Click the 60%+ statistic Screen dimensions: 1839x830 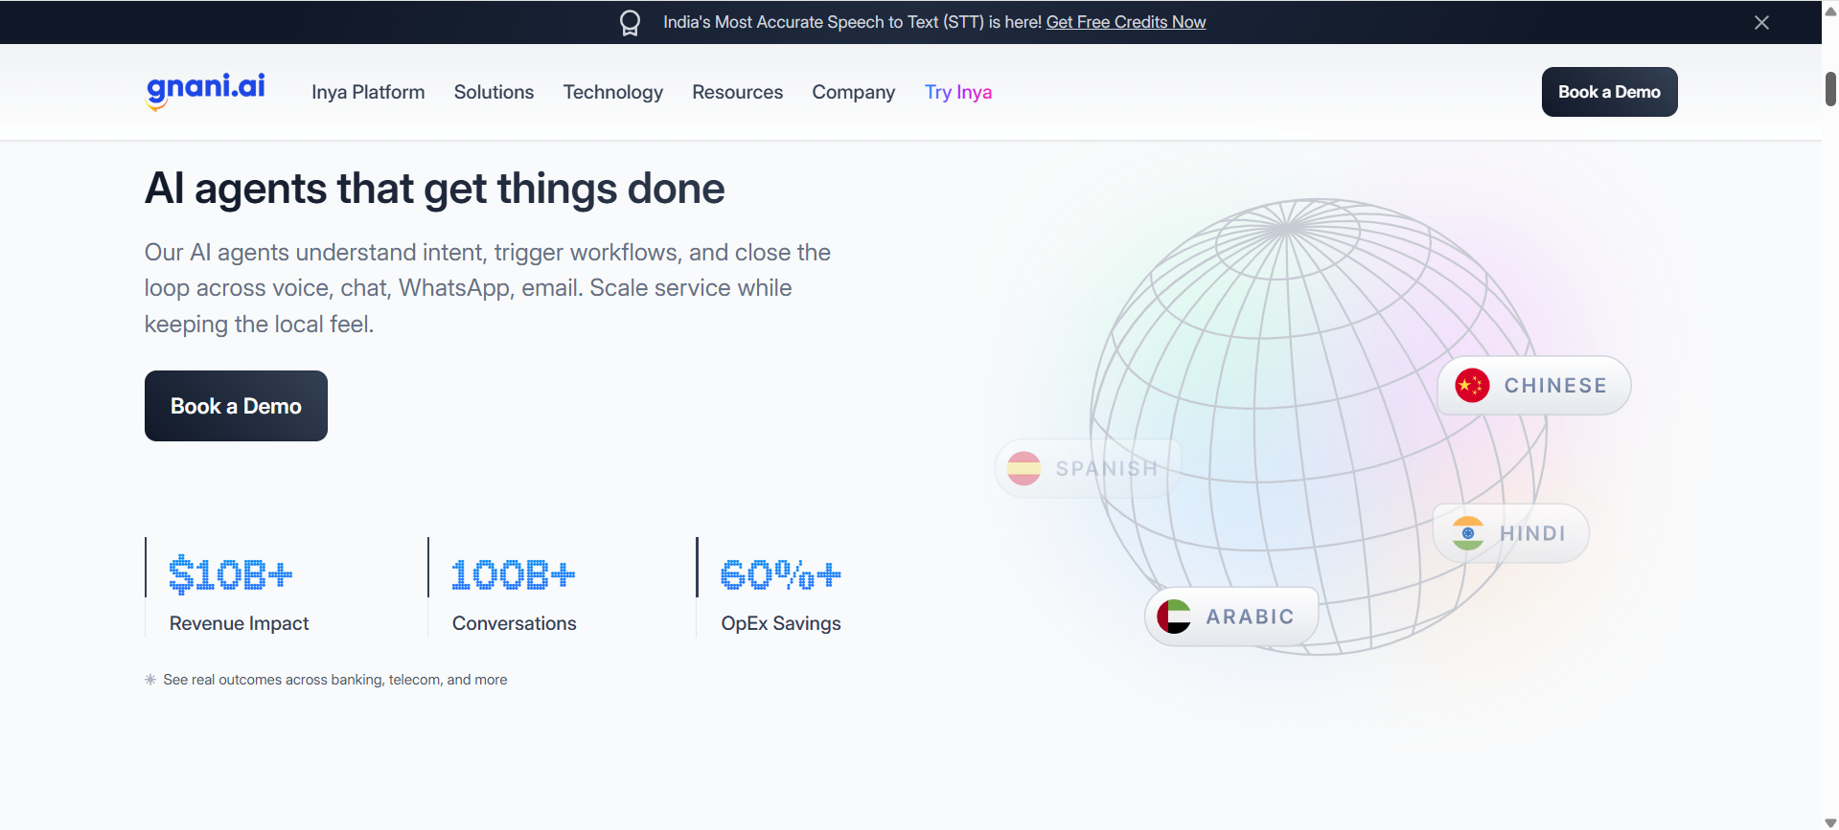coord(781,574)
